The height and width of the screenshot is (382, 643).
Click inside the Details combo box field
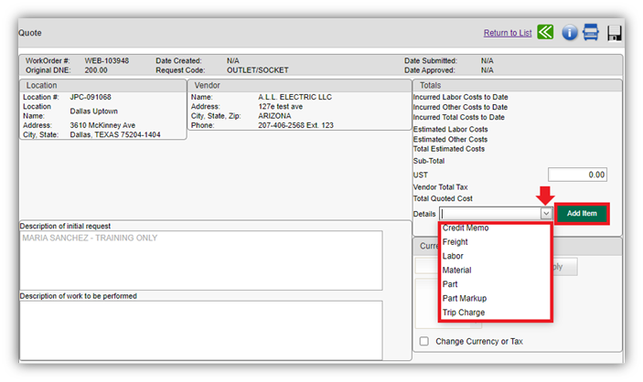[490, 214]
